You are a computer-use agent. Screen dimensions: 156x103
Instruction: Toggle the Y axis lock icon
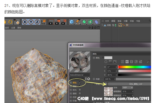[31, 22]
